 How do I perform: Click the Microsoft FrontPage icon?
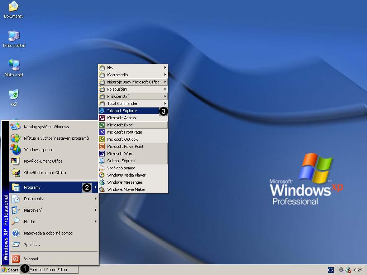102,132
